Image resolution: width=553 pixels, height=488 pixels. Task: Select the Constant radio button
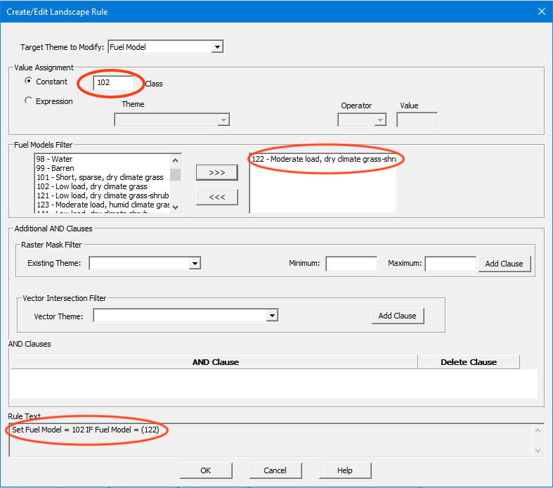point(29,81)
